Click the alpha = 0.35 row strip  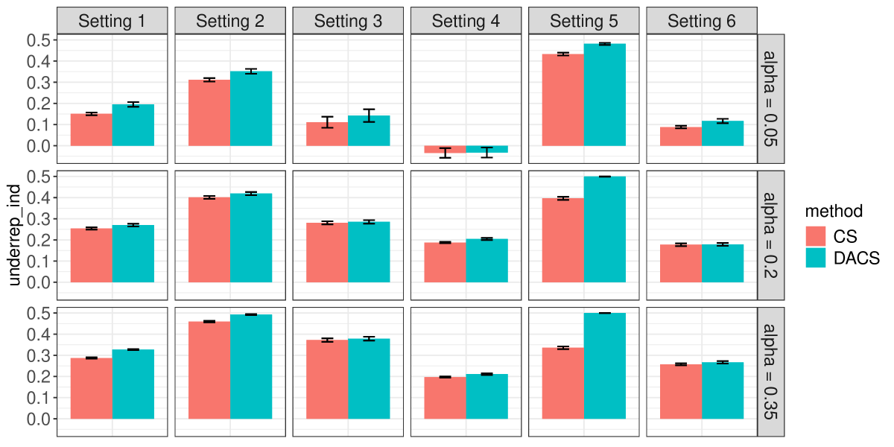point(771,372)
